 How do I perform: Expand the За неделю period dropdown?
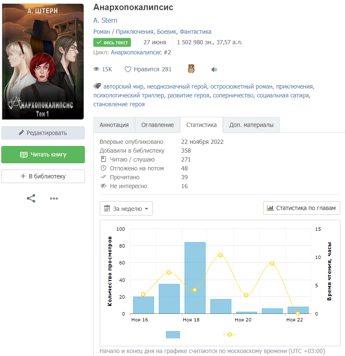(x=126, y=208)
